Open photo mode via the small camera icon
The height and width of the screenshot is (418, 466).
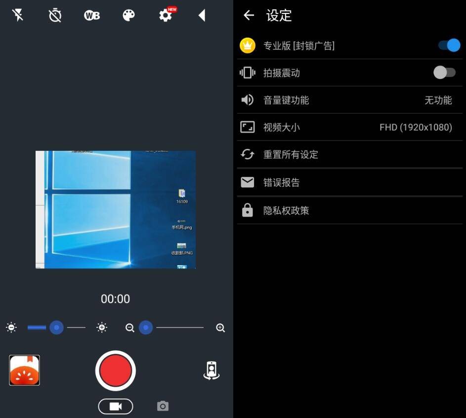click(163, 406)
